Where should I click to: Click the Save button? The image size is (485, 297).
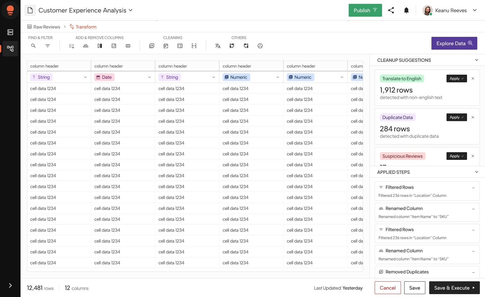coord(414,288)
